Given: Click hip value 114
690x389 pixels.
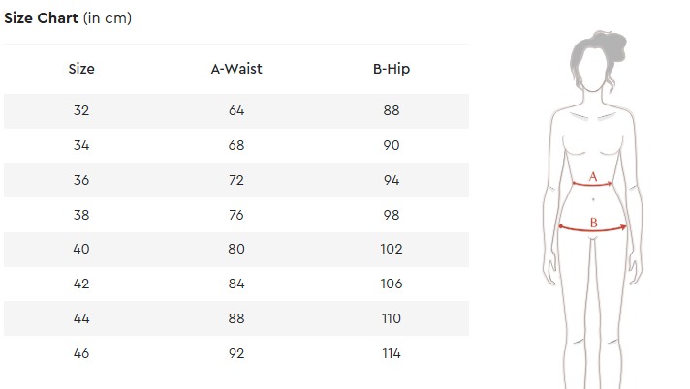Looking at the screenshot, I should tap(392, 353).
